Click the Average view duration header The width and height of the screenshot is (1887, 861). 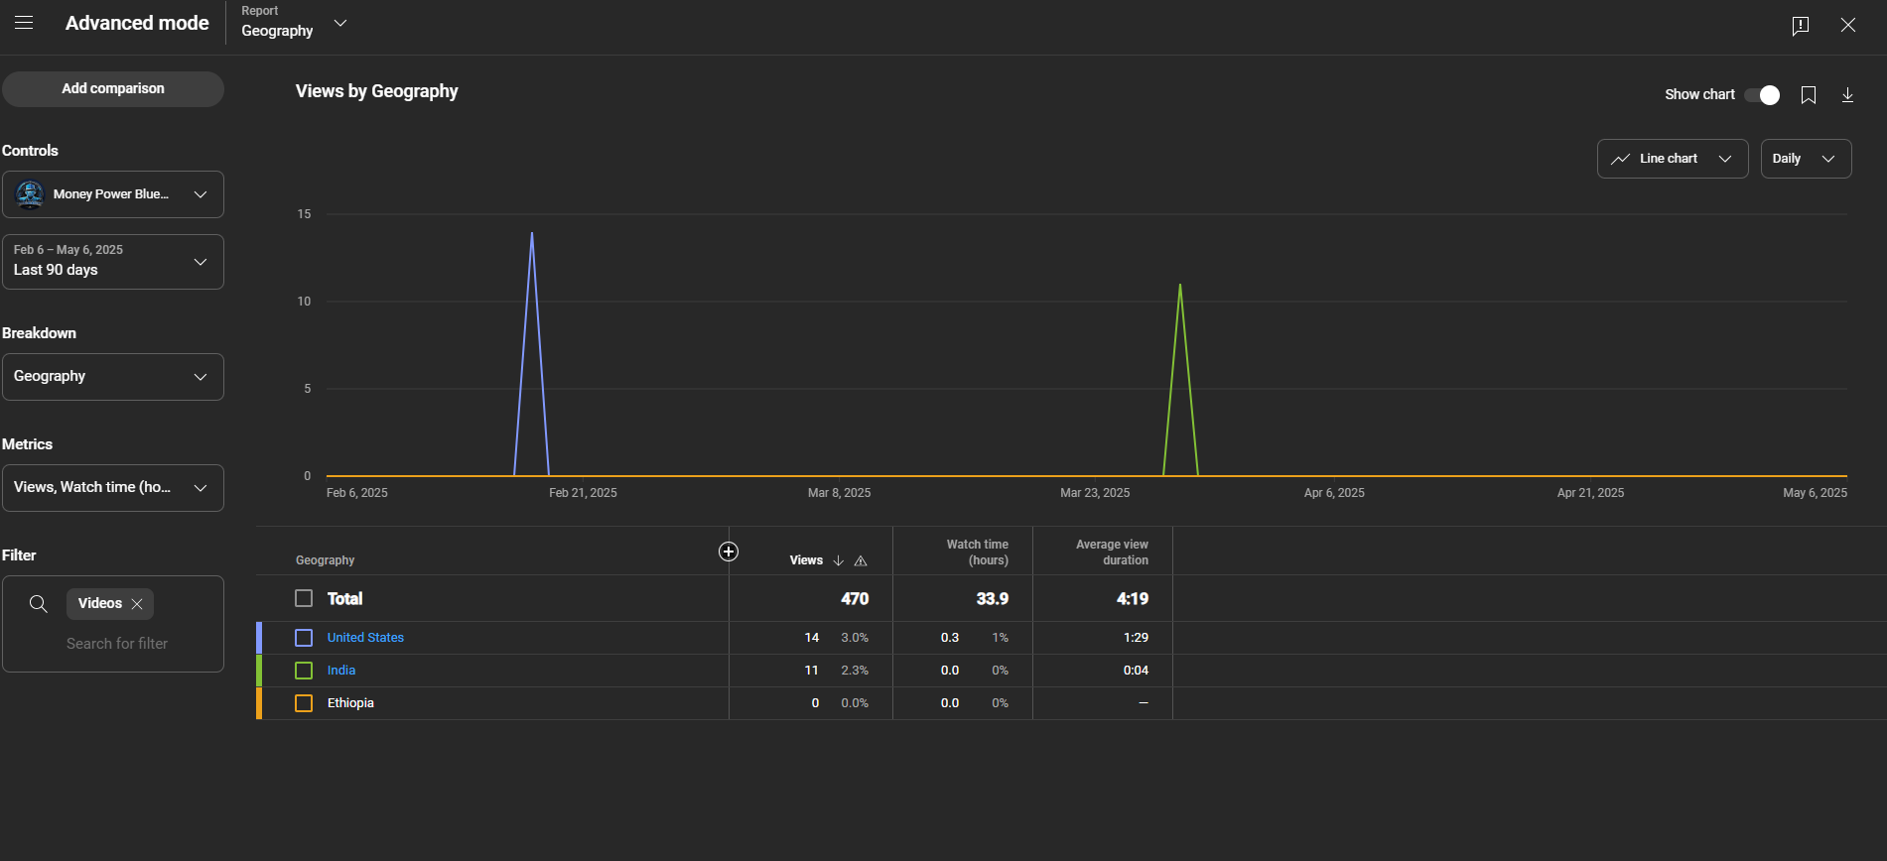point(1112,553)
